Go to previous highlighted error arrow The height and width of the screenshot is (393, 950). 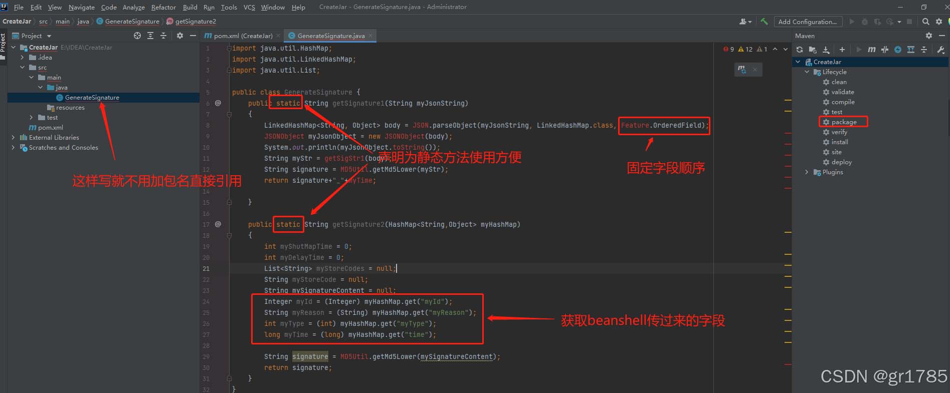click(x=775, y=49)
